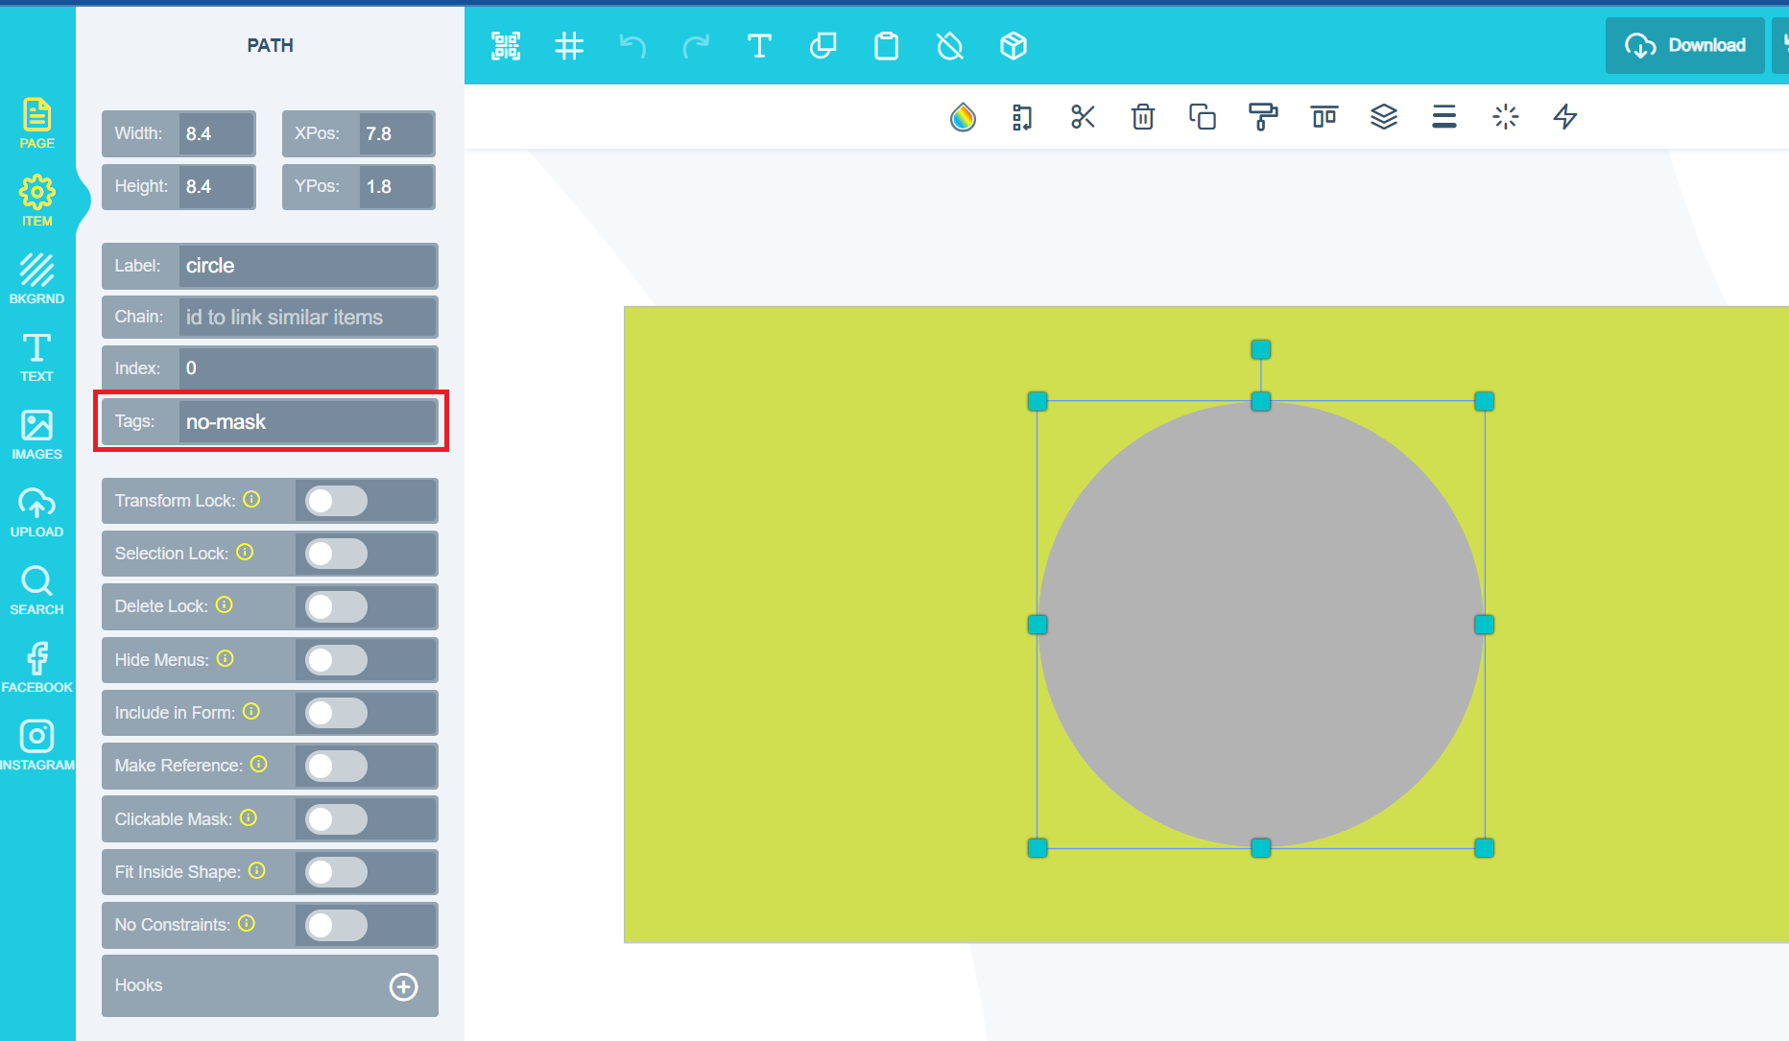1789x1041 pixels.
Task: Switch to the BKGRND sidebar tab
Action: pos(36,279)
